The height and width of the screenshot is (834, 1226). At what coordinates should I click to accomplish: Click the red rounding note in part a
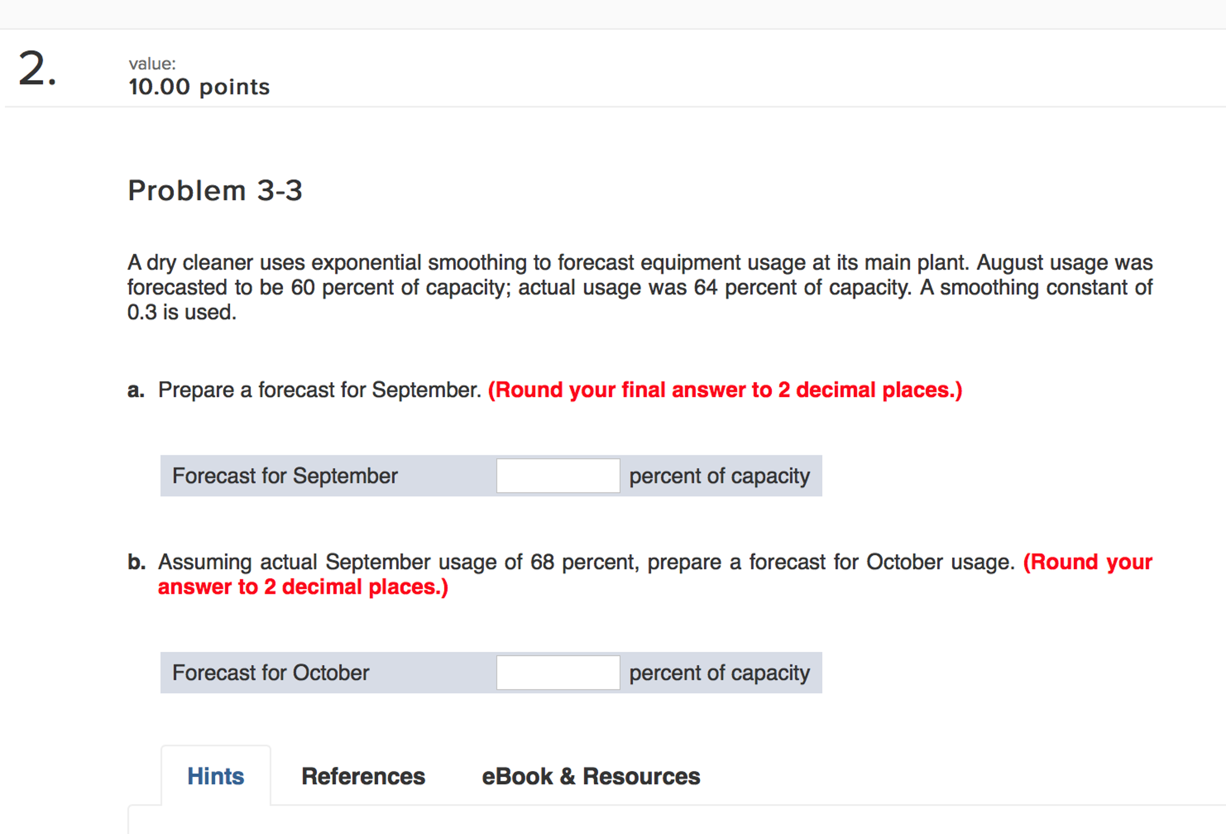coord(725,390)
